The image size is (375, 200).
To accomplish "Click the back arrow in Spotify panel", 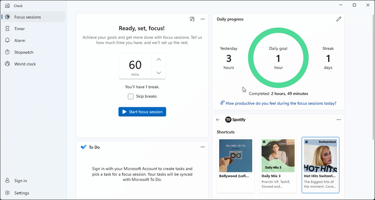I will point(218,120).
